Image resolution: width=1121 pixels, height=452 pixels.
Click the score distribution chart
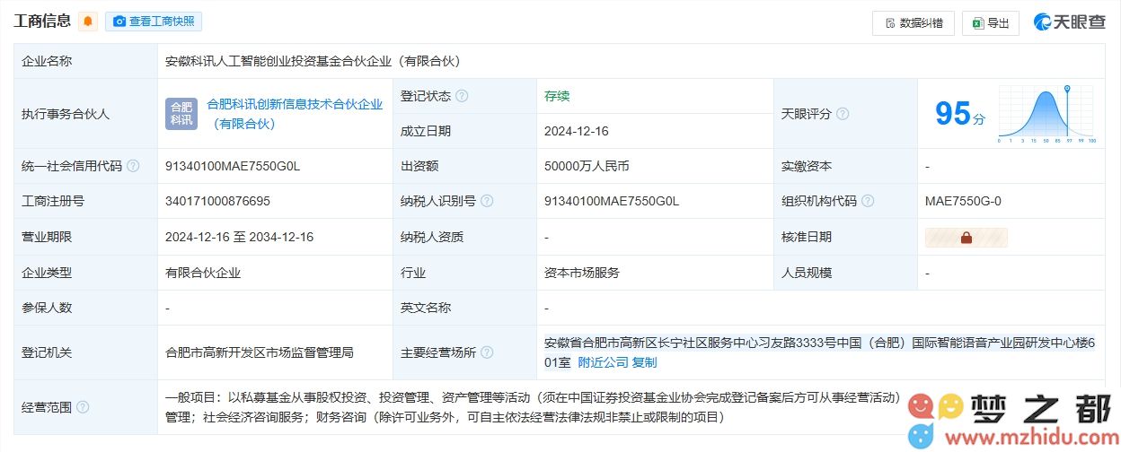1046,114
